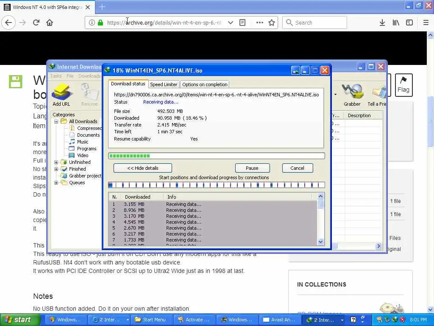The height and width of the screenshot is (326, 434).
Task: Select connection row 2 with 8.936 MB
Action: [213, 210]
